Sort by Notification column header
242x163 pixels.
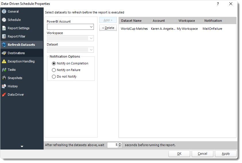[x=214, y=21]
